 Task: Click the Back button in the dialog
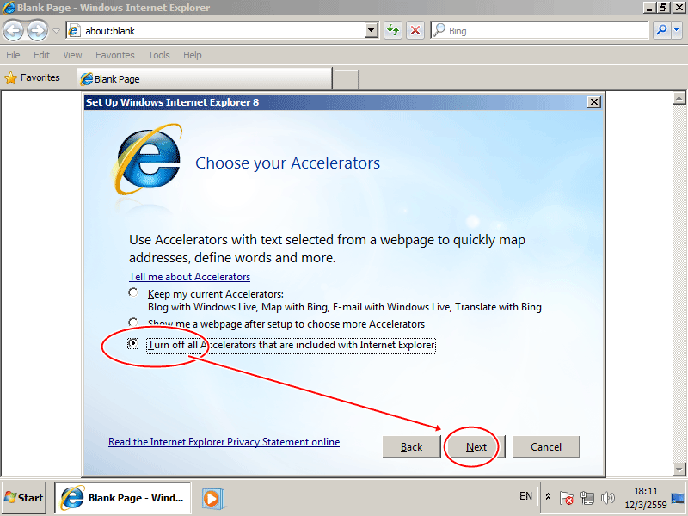[411, 446]
